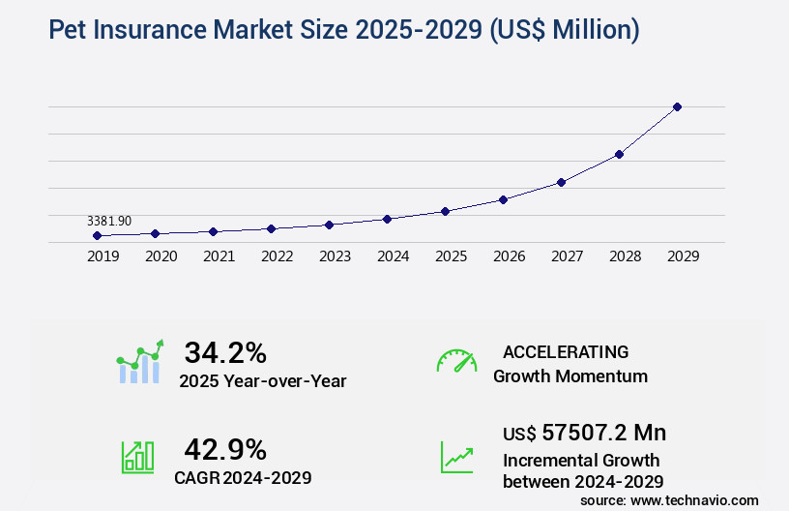Click the speedometer Growth Momentum icon
The image size is (789, 511).
pos(456,362)
